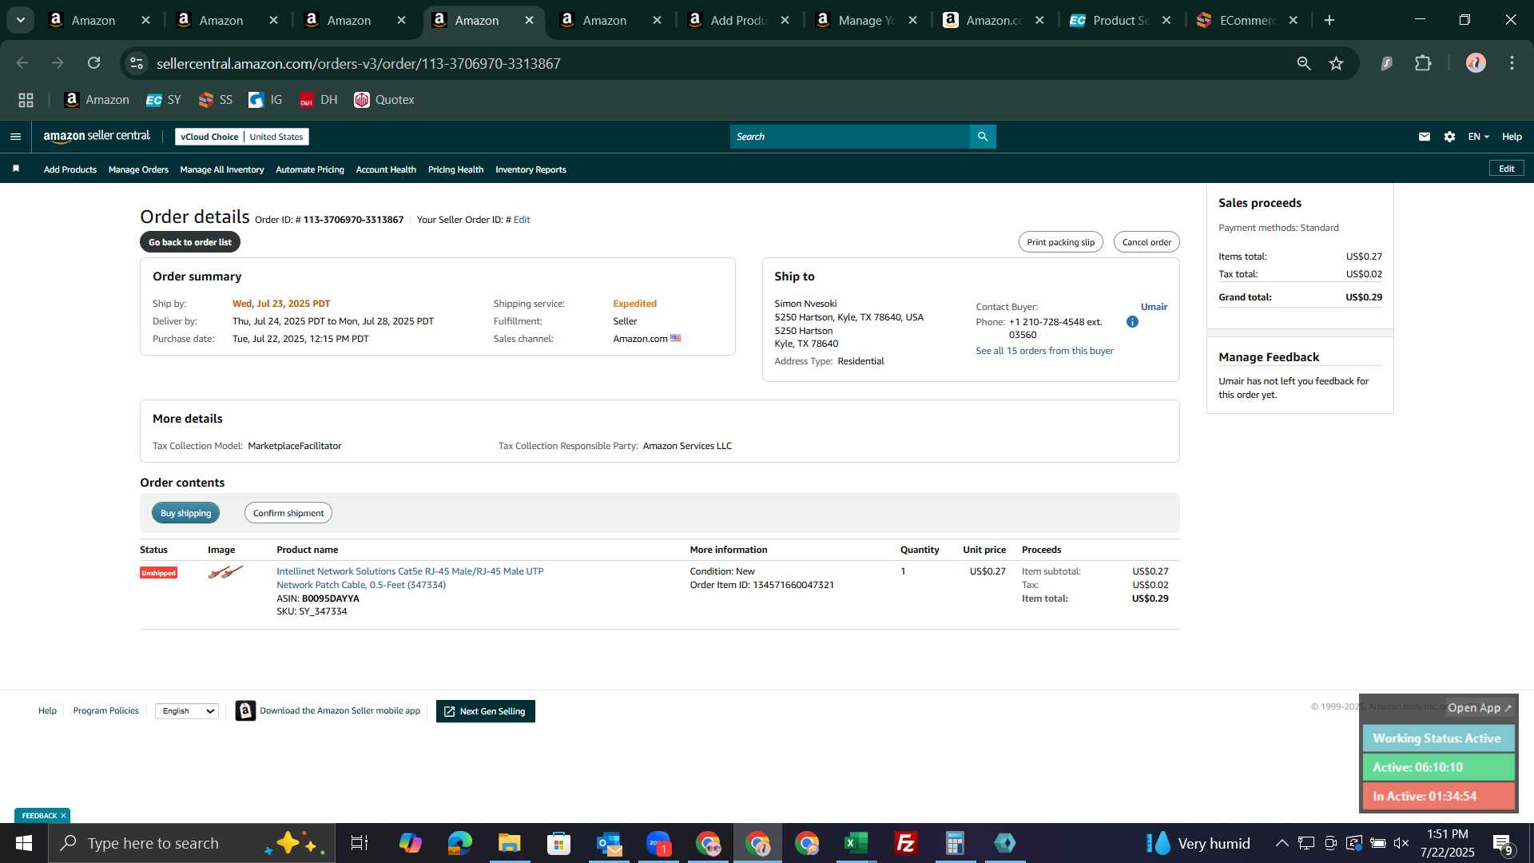The height and width of the screenshot is (863, 1534).
Task: Open Calculator from the taskbar
Action: click(955, 843)
